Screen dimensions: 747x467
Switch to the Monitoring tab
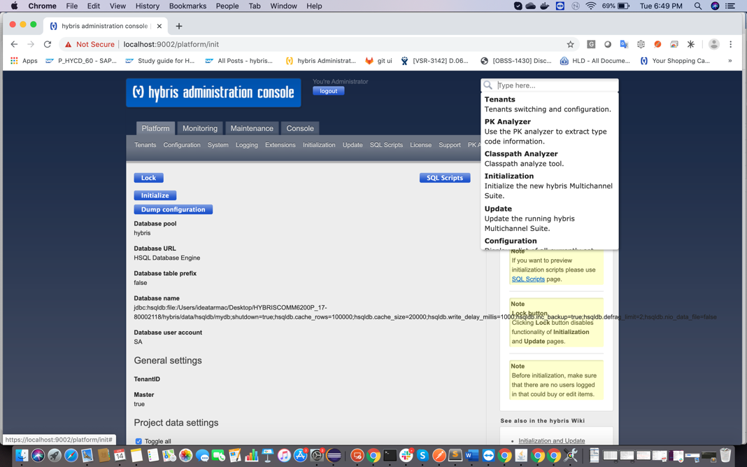click(199, 129)
